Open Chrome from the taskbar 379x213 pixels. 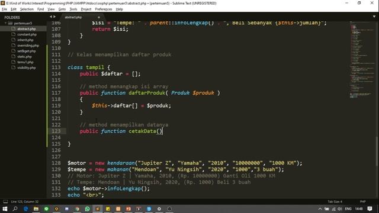click(77, 209)
